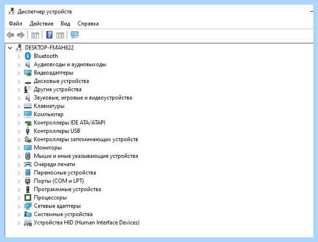This screenshot has height=242, width=318.
Task: Click the Контроллеры IDE ATA/ATAPI icon
Action: [x=28, y=123]
